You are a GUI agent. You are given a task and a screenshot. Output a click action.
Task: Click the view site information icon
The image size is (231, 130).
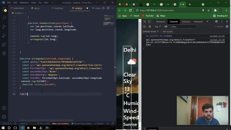tap(137, 10)
